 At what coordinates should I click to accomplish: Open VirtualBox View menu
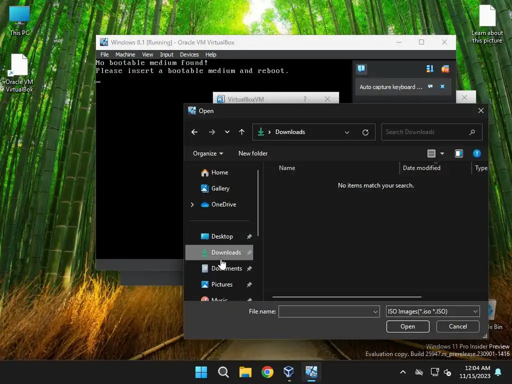(147, 54)
